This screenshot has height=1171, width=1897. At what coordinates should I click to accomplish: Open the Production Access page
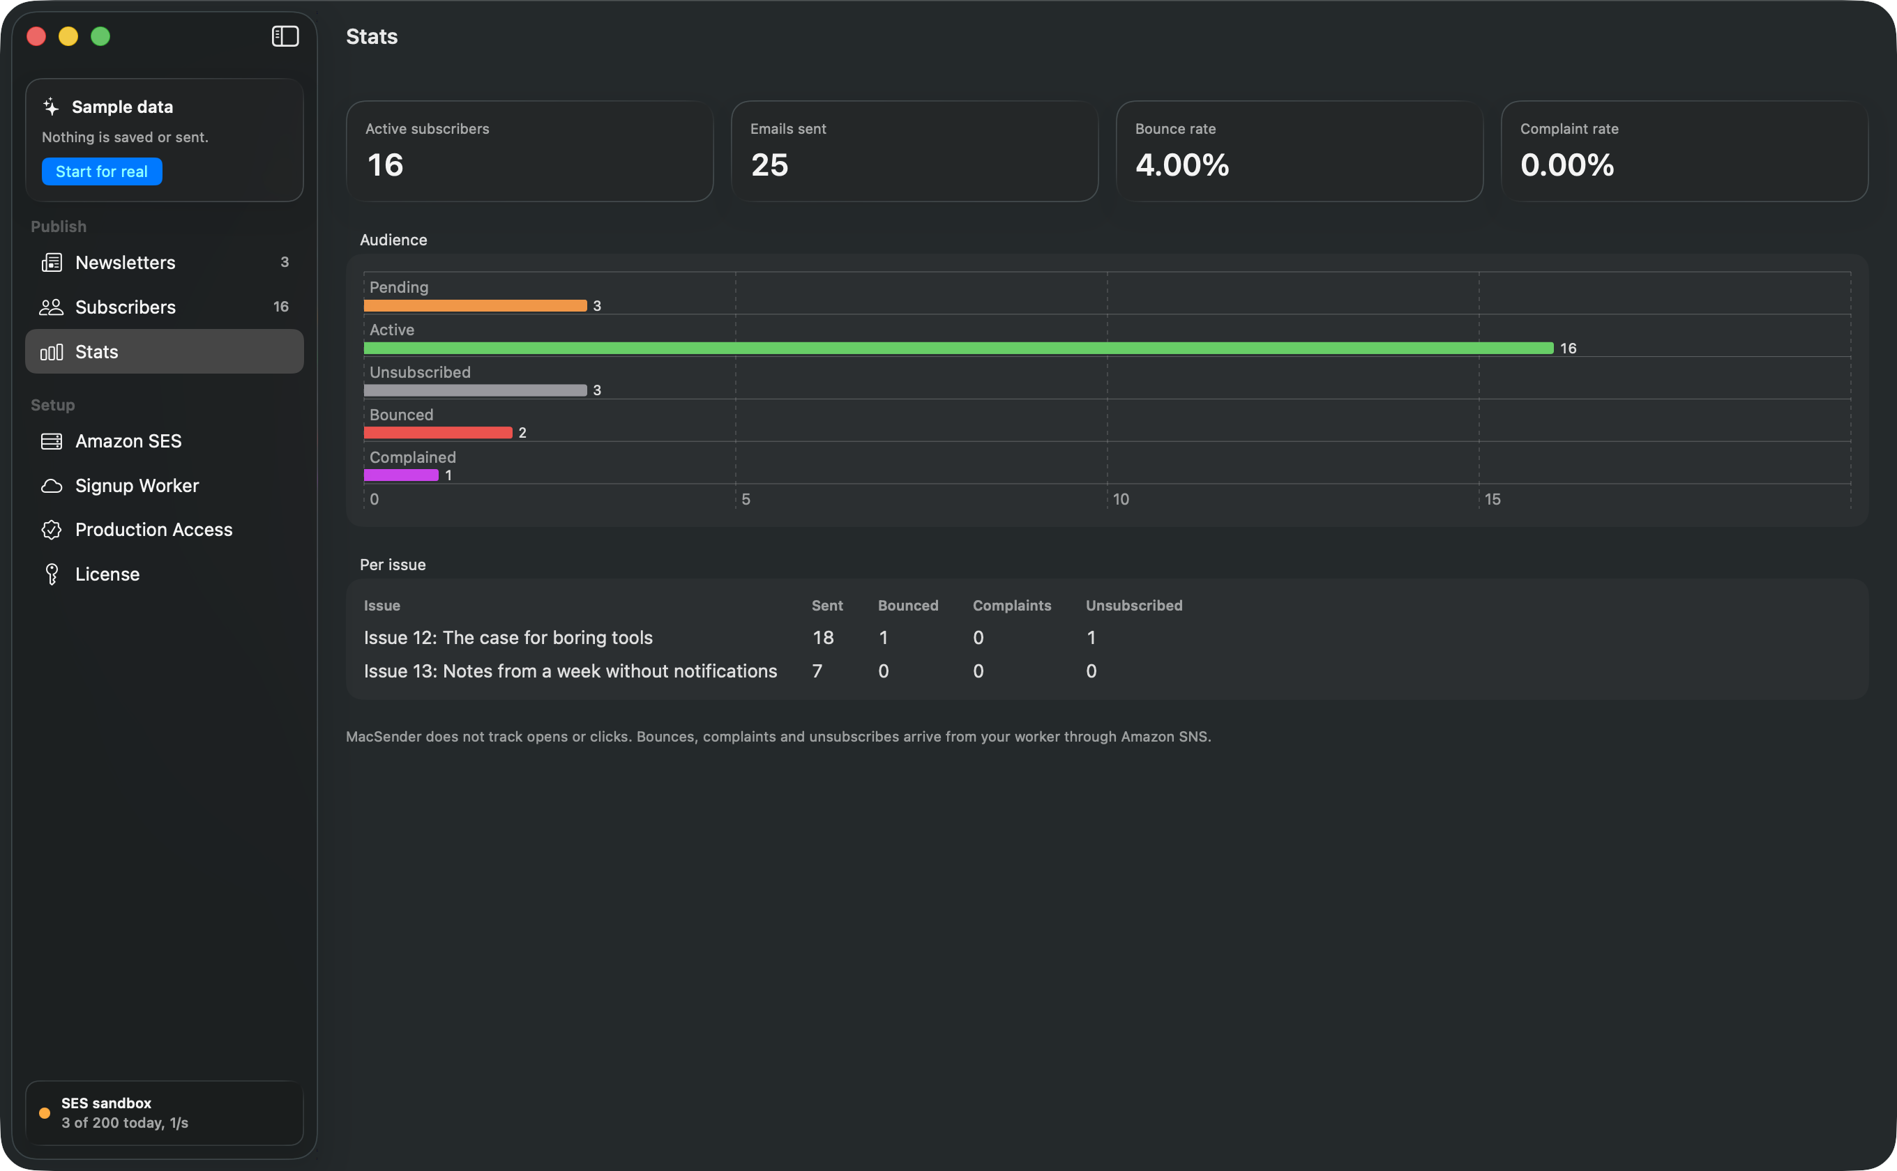click(165, 530)
